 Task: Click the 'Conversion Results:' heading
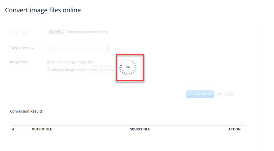(27, 111)
